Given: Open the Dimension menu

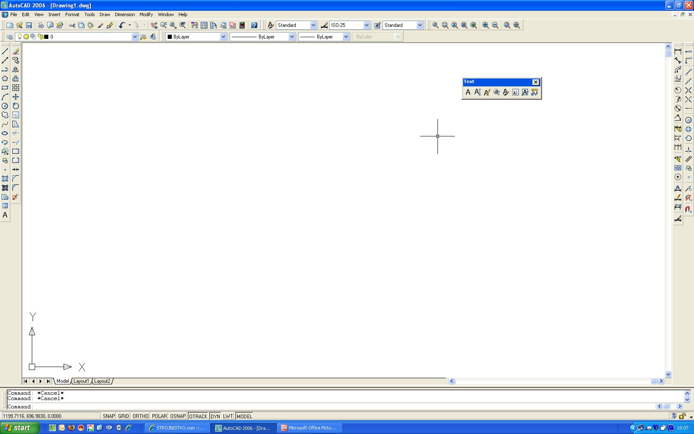Looking at the screenshot, I should [125, 14].
